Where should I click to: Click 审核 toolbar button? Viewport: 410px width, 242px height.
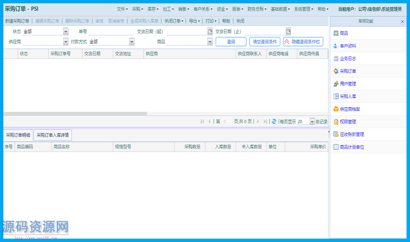coord(99,21)
